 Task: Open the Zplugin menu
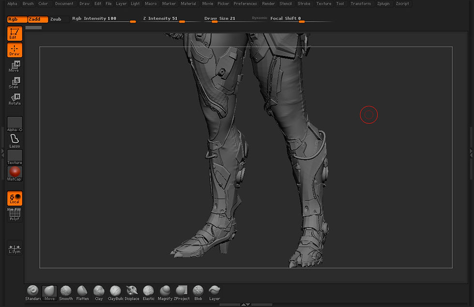pos(383,3)
